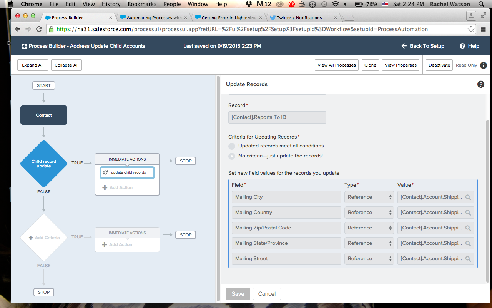Open the Type dropdown for Mailing Country
The width and height of the screenshot is (492, 308).
pos(369,213)
